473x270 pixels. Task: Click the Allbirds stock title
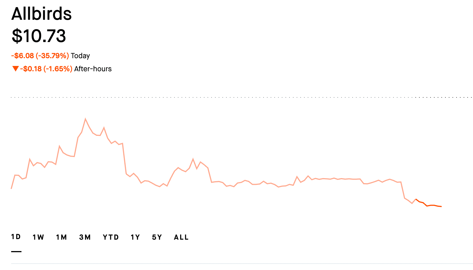42,14
